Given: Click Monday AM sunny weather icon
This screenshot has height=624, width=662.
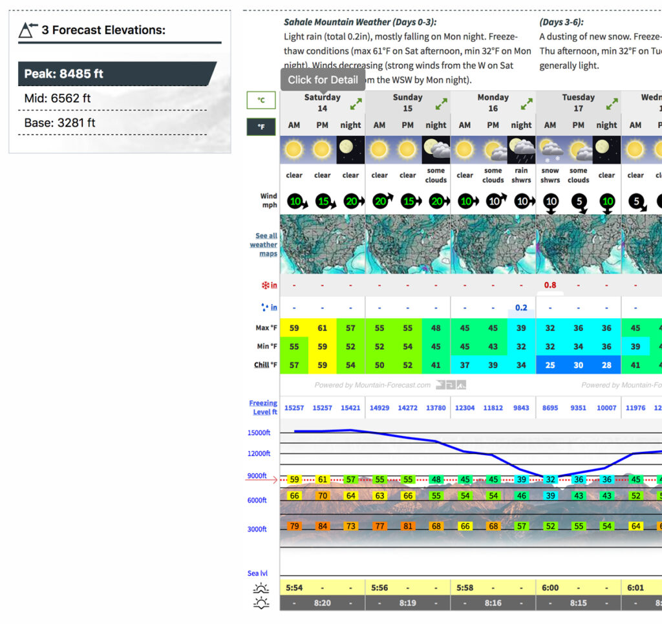Looking at the screenshot, I should click(464, 149).
